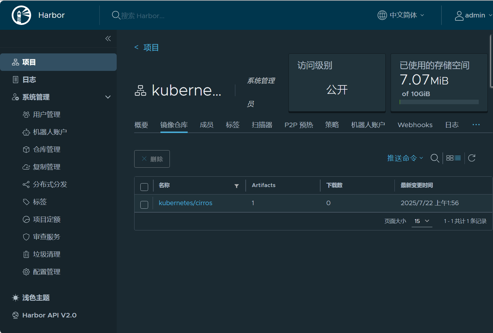Click the 复制管理 cloud icon
Screen dimensions: 493x333
pos(26,167)
